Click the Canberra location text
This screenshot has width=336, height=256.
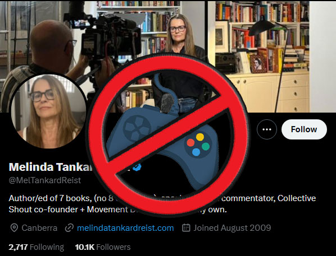tap(39, 228)
